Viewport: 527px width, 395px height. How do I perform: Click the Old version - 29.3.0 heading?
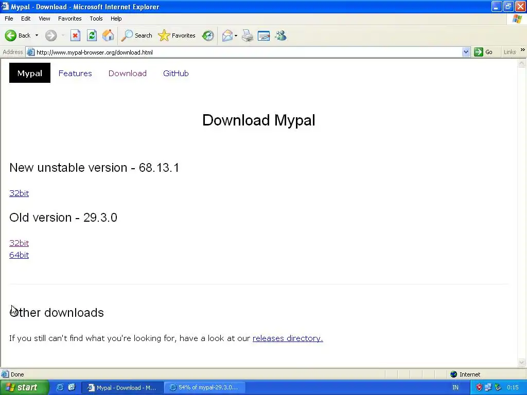(x=63, y=218)
